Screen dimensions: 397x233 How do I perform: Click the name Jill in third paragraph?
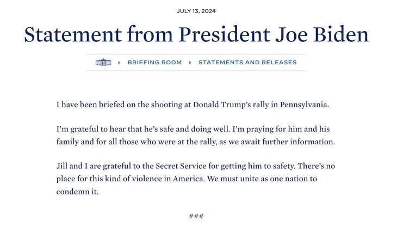click(63, 165)
